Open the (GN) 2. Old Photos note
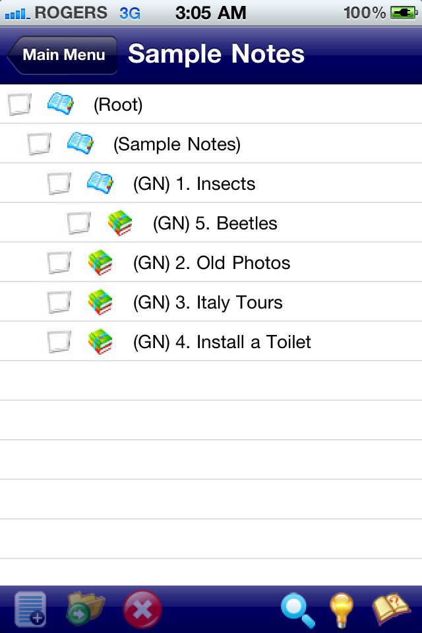Screen dimensions: 422x633 pos(212,263)
